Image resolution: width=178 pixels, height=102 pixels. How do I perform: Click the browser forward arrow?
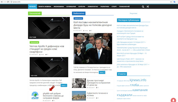(5, 2)
